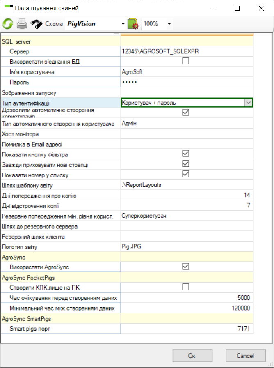Viewport: 274px width, 368px height.
Task: Click the server name field 12345\AGROSOFT_SQLEXPR
Action: click(x=187, y=51)
